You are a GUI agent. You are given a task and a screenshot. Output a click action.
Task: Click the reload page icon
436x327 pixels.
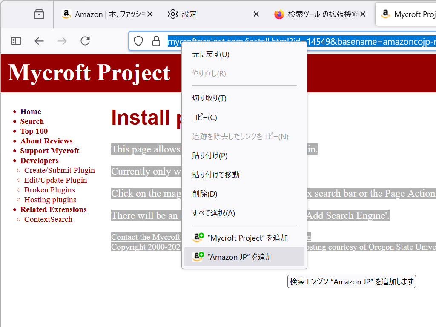click(85, 41)
